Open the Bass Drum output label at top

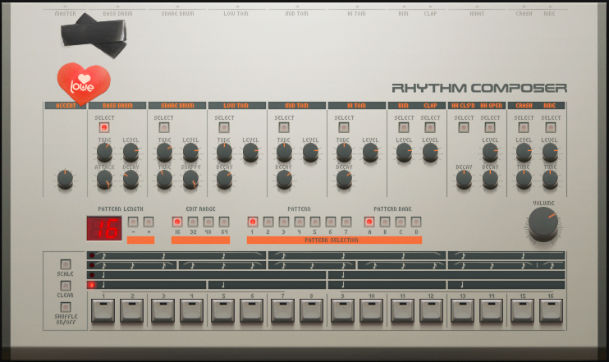pyautogui.click(x=117, y=13)
